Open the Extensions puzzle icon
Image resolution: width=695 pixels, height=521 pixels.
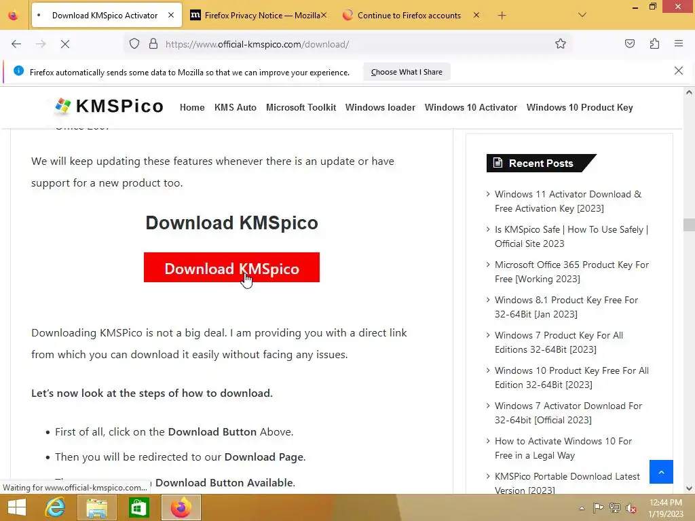(654, 44)
